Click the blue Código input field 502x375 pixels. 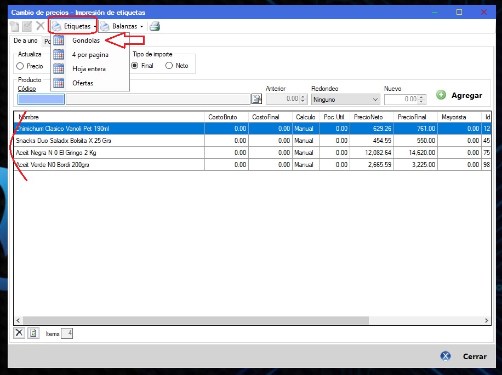(x=41, y=99)
